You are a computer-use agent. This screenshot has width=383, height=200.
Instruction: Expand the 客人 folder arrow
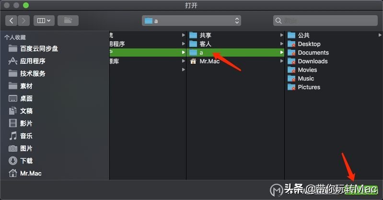pos(282,44)
